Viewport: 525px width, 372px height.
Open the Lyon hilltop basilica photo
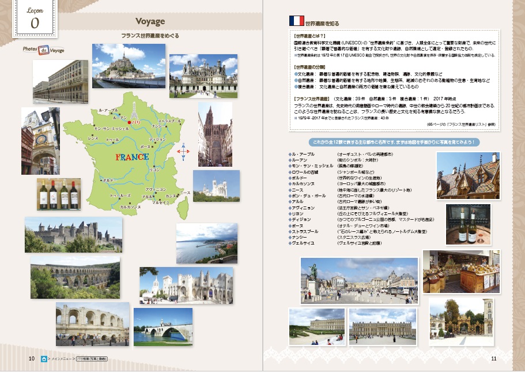(x=216, y=186)
